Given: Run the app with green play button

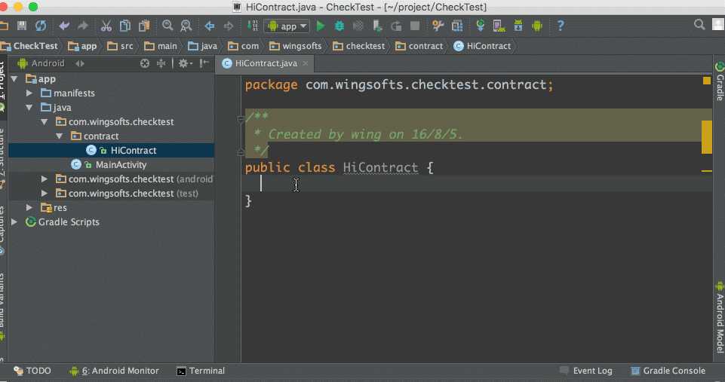Looking at the screenshot, I should point(321,26).
